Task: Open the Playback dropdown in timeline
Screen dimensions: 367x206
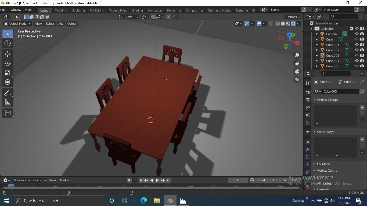Action: [22, 180]
